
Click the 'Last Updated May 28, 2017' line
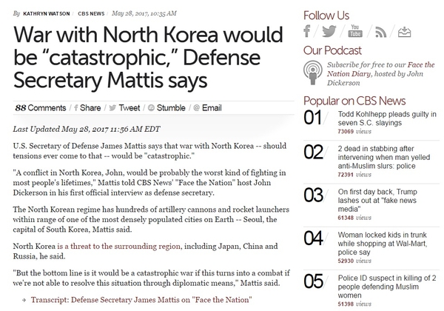click(87, 129)
